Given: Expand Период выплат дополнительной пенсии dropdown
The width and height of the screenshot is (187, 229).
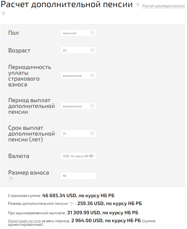Looking at the screenshot, I should 78,106.
